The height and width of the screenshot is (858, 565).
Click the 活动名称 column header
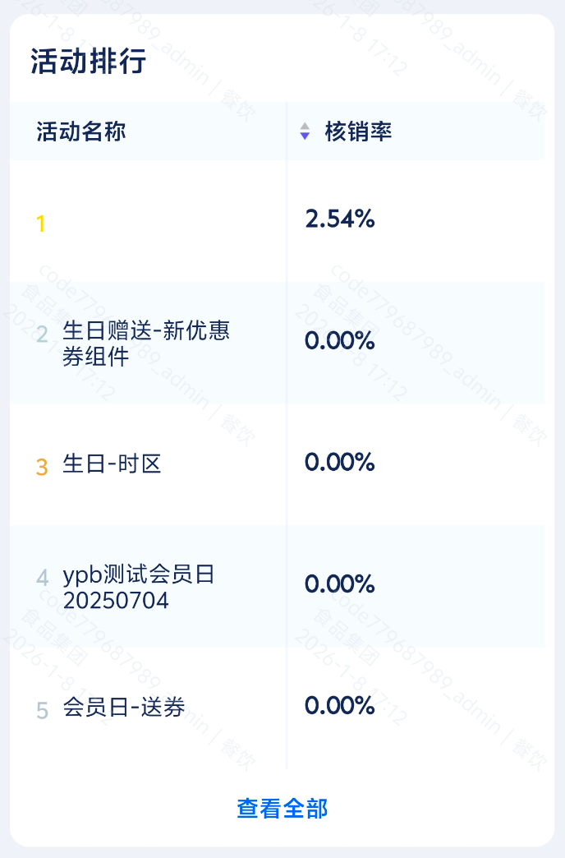click(x=81, y=131)
